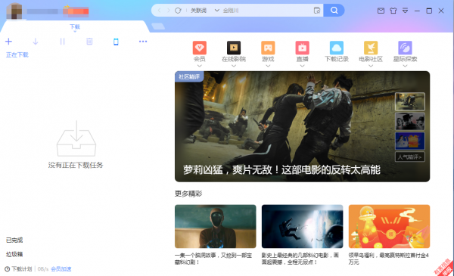The image size is (454, 276).
Task: Open the main menu funnel icon in title bar
Action: [405, 11]
